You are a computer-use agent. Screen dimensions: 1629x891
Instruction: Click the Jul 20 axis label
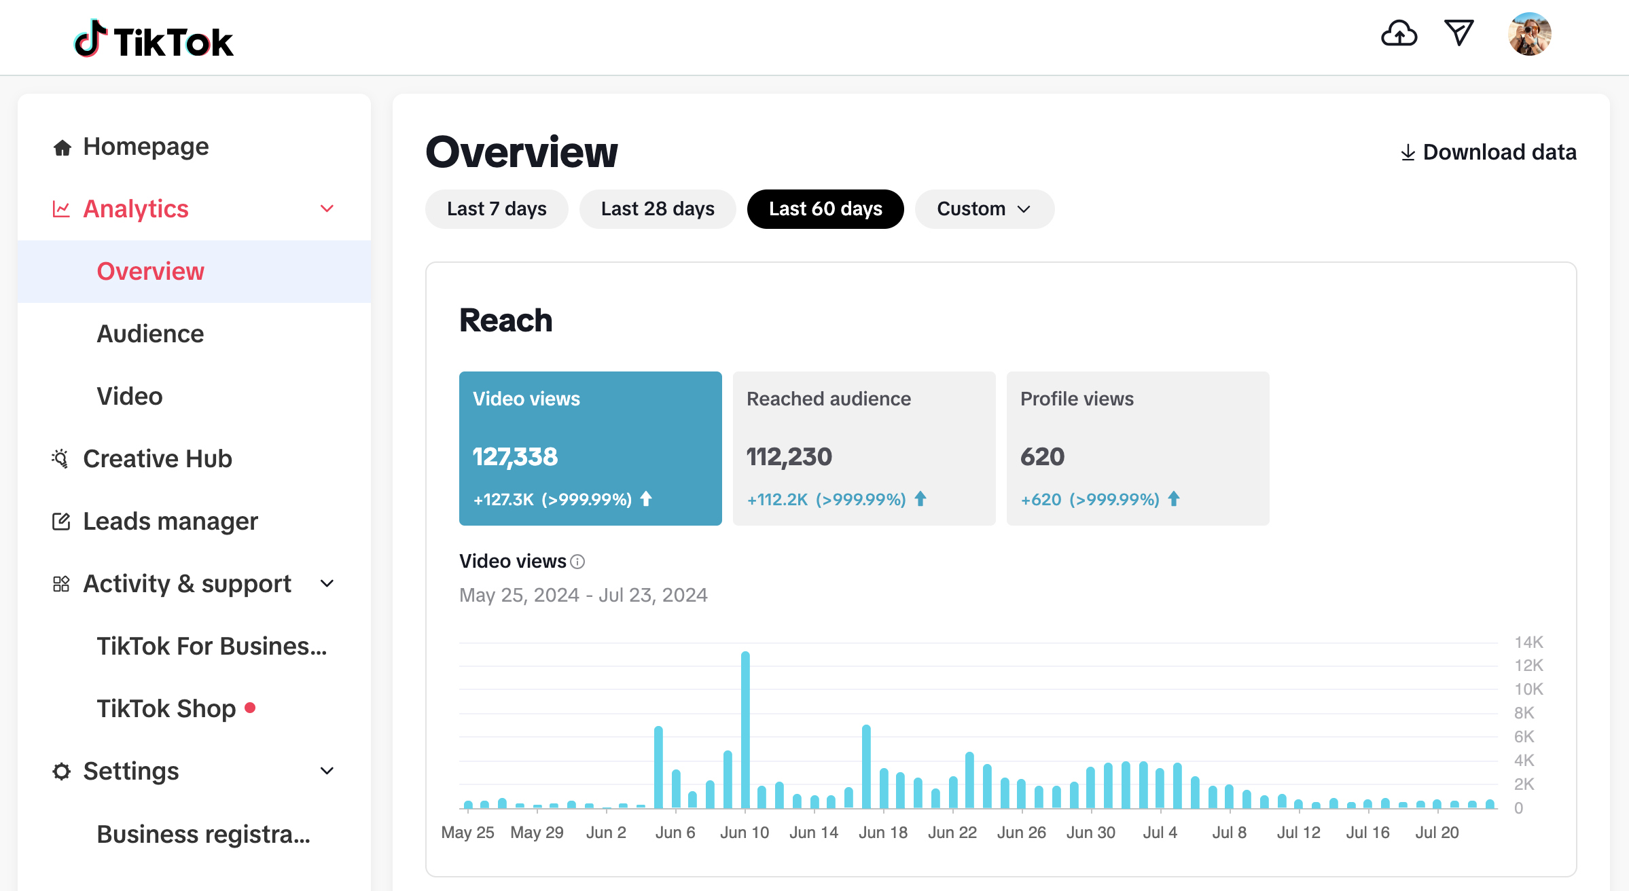click(x=1437, y=833)
